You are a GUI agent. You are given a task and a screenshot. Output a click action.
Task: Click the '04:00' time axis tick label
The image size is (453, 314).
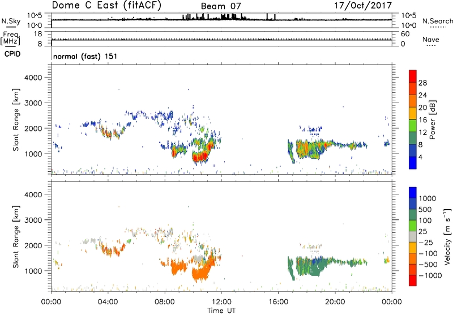pos(108,302)
